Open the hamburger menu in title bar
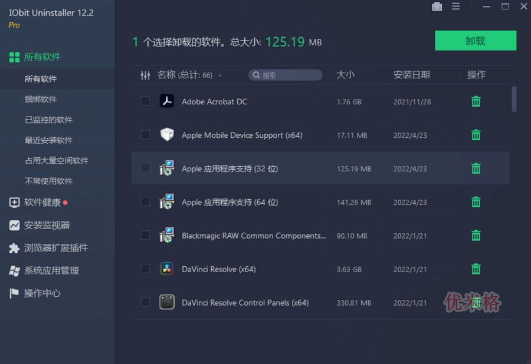 (455, 6)
